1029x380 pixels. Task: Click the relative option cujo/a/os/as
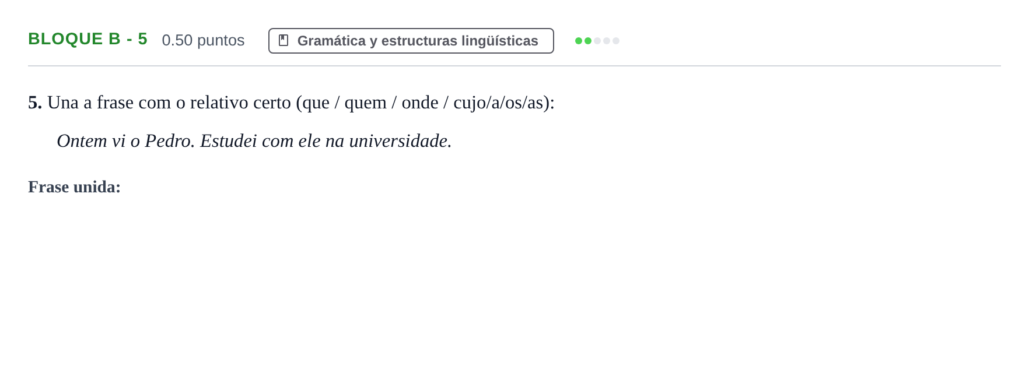[498, 103]
